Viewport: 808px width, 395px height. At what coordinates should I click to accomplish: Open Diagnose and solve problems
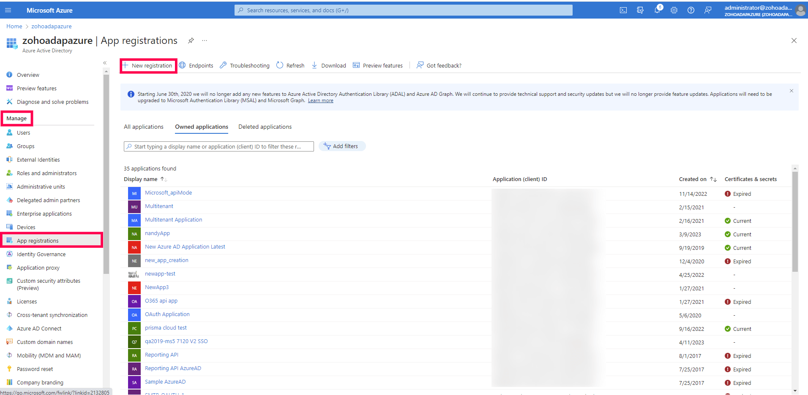(x=53, y=102)
